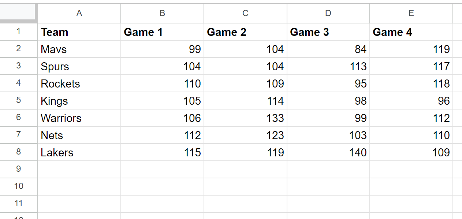Select row 5 header
Screen dimensions: 462x219
pyautogui.click(x=19, y=100)
